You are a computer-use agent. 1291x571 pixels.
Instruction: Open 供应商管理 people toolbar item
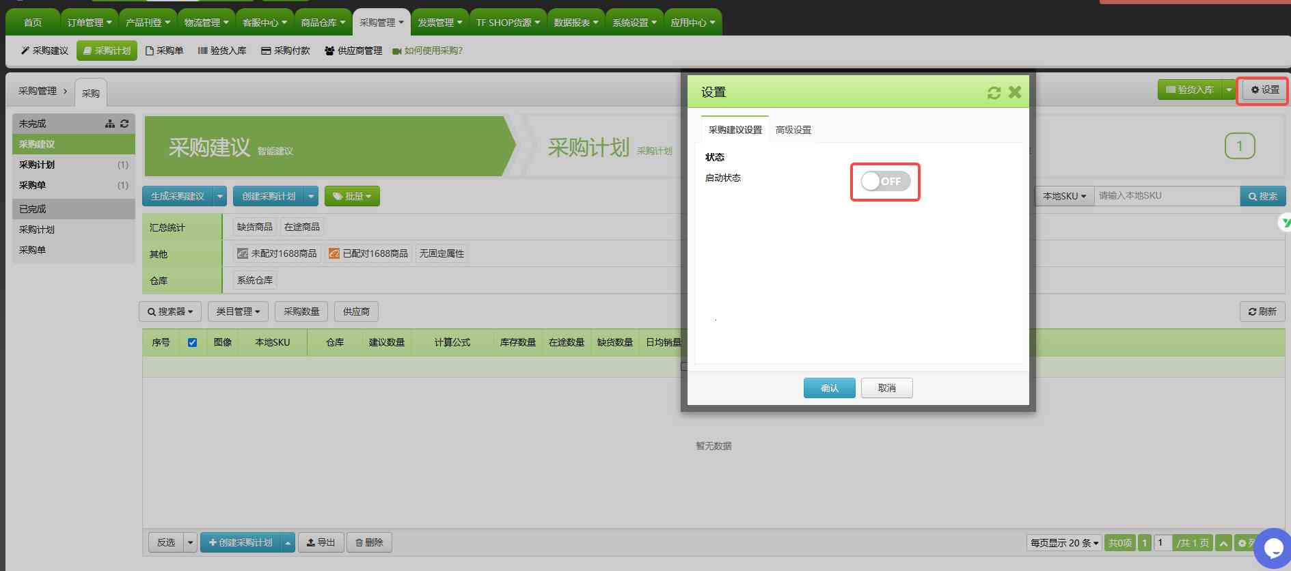pos(353,51)
